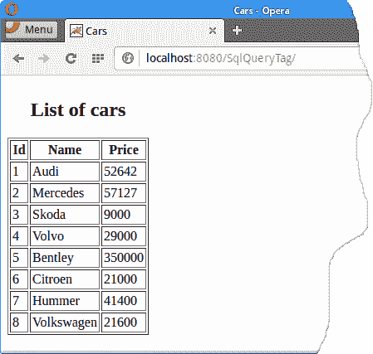This screenshot has height=354, width=373.
Task: Open the Opera Menu button
Action: (x=32, y=30)
